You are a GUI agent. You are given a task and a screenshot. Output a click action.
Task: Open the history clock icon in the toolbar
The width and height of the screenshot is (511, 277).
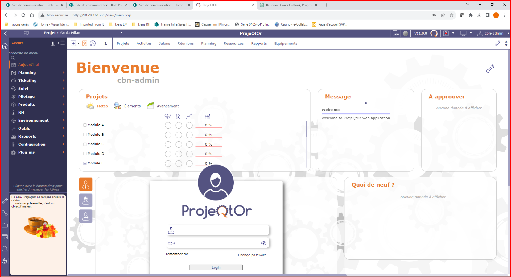pyautogui.click(x=93, y=43)
